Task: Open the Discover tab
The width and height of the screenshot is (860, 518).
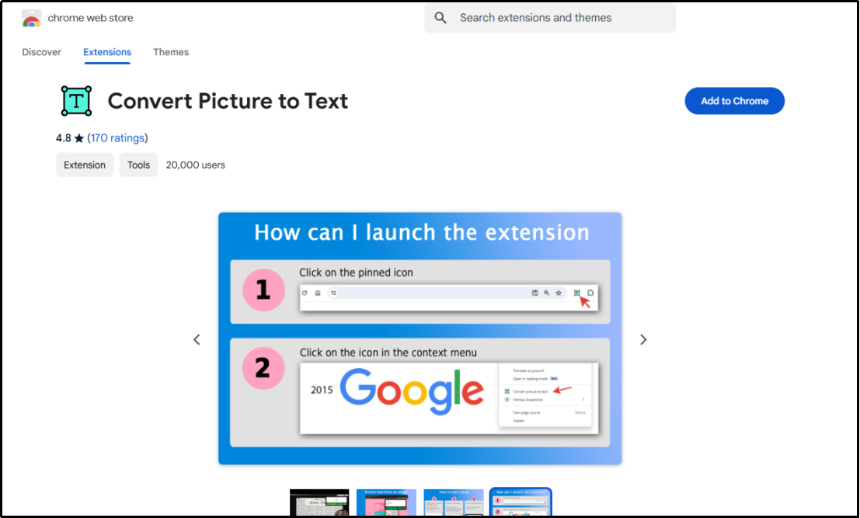Action: [41, 52]
